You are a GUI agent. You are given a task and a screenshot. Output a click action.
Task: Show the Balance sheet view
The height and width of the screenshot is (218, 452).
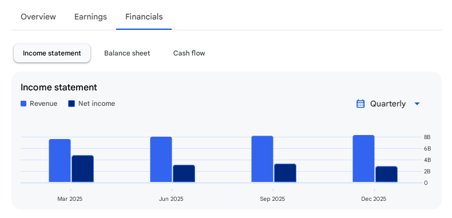pyautogui.click(x=127, y=53)
